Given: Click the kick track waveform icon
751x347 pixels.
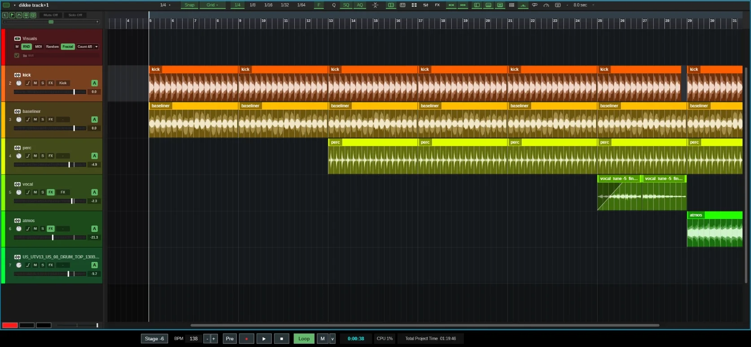Looking at the screenshot, I should click(17, 75).
